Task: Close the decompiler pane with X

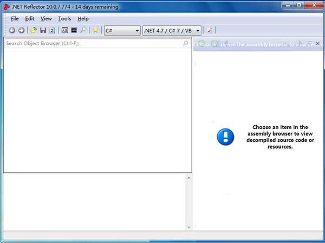Action: click(317, 43)
